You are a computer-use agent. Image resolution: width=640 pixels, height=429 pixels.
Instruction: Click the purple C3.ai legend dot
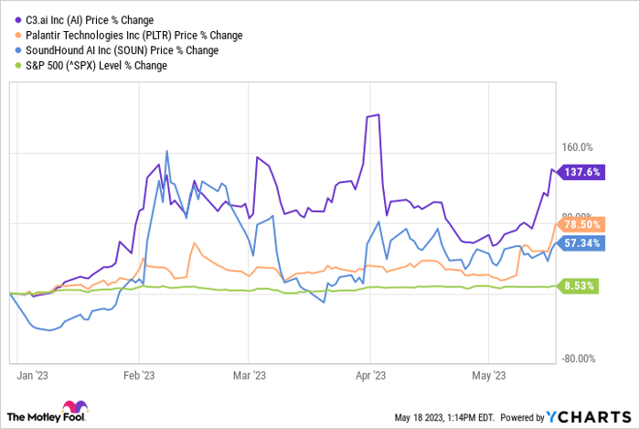(13, 19)
